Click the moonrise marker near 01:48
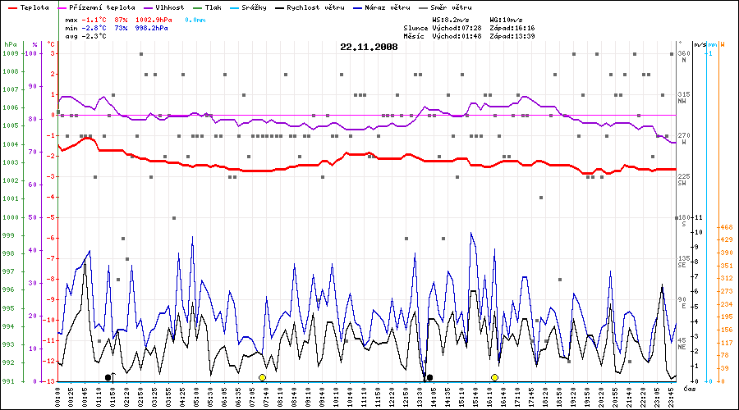 pos(108,377)
